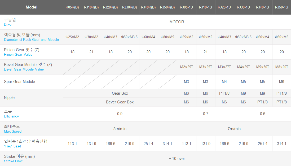Click 314.1 lead value under RJ50R(D)
Image resolution: width=291 pixels, height=166 pixels.
(167, 144)
